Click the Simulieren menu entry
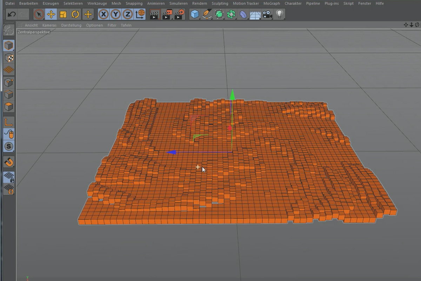421x281 pixels. (178, 3)
